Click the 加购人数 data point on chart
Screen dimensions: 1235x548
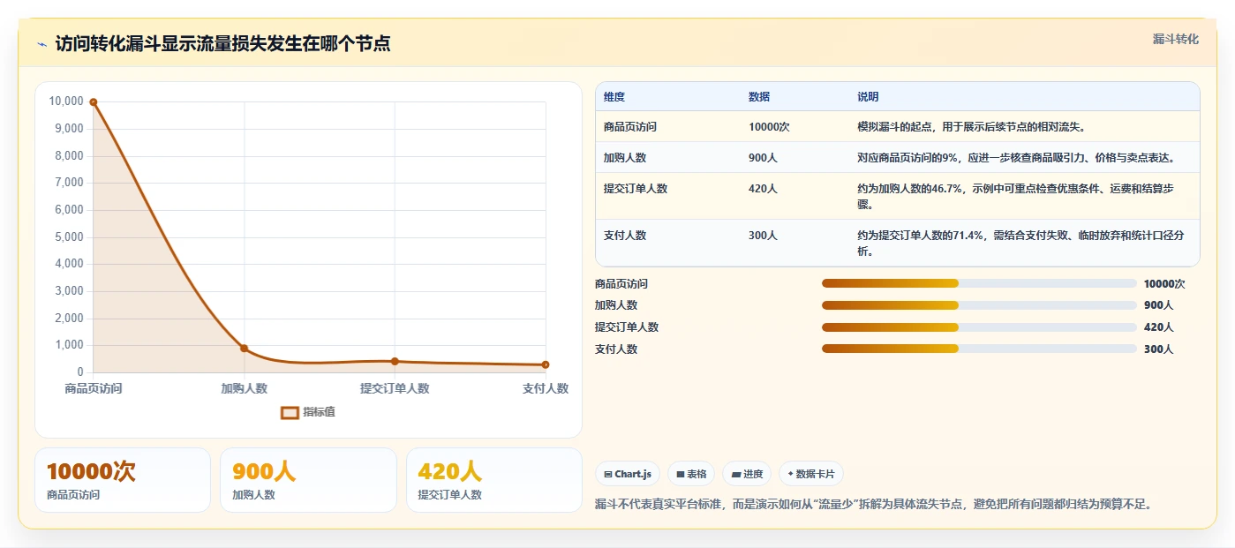(x=245, y=349)
